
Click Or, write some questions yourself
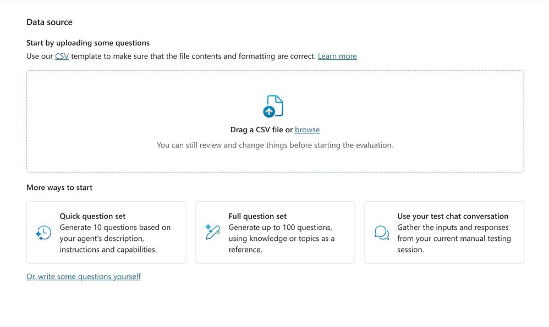(x=83, y=277)
